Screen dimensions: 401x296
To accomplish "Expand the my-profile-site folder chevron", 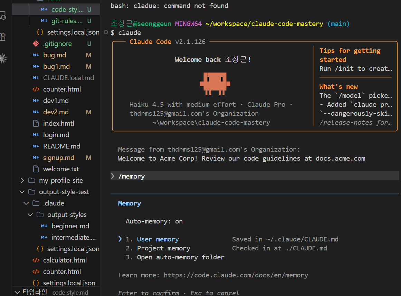I will click(x=22, y=180).
